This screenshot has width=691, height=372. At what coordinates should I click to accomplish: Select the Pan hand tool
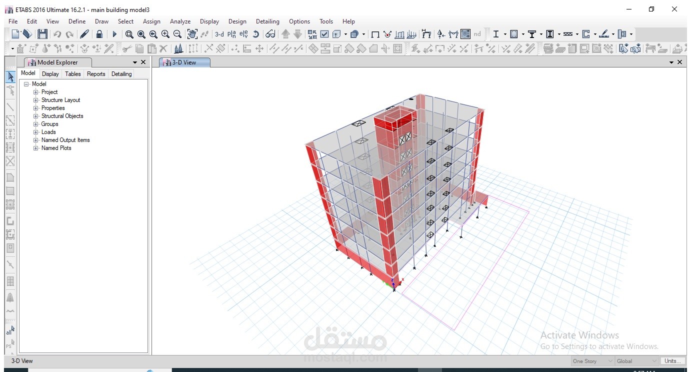(192, 34)
